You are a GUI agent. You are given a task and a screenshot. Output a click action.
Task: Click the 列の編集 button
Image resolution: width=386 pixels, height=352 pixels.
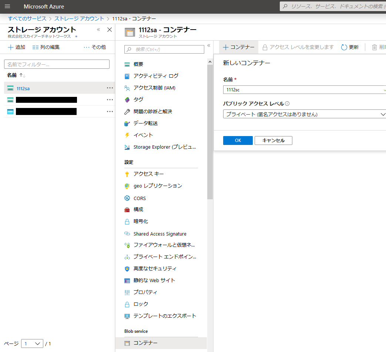[x=46, y=47]
